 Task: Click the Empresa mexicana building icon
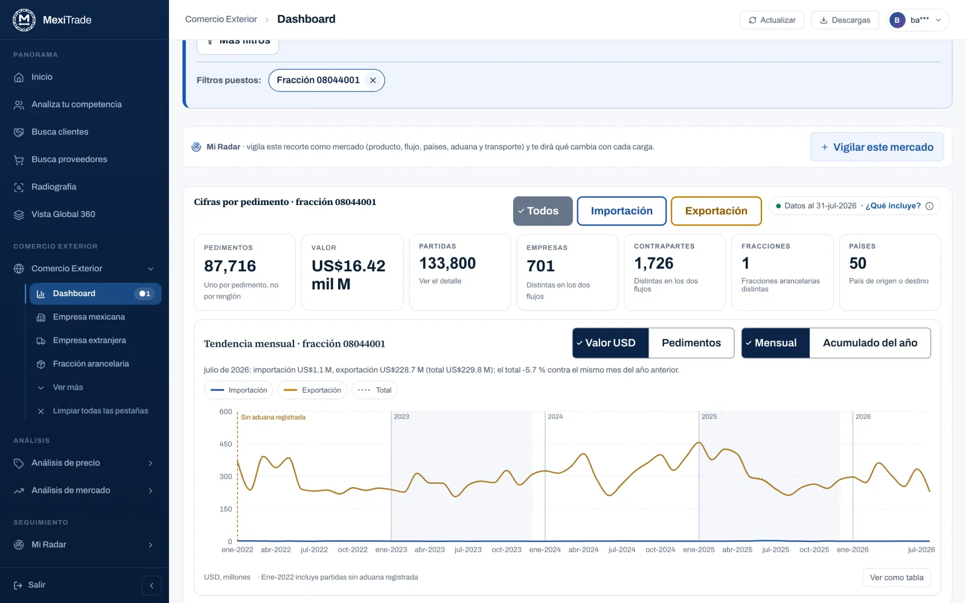click(x=41, y=317)
